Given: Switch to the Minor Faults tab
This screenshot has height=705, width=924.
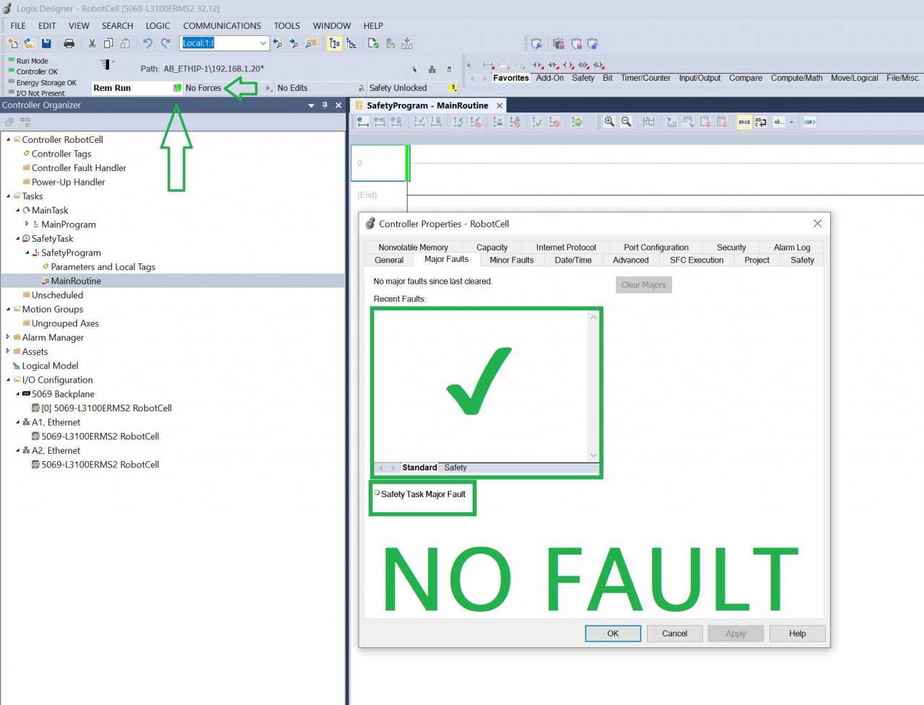Looking at the screenshot, I should click(511, 260).
